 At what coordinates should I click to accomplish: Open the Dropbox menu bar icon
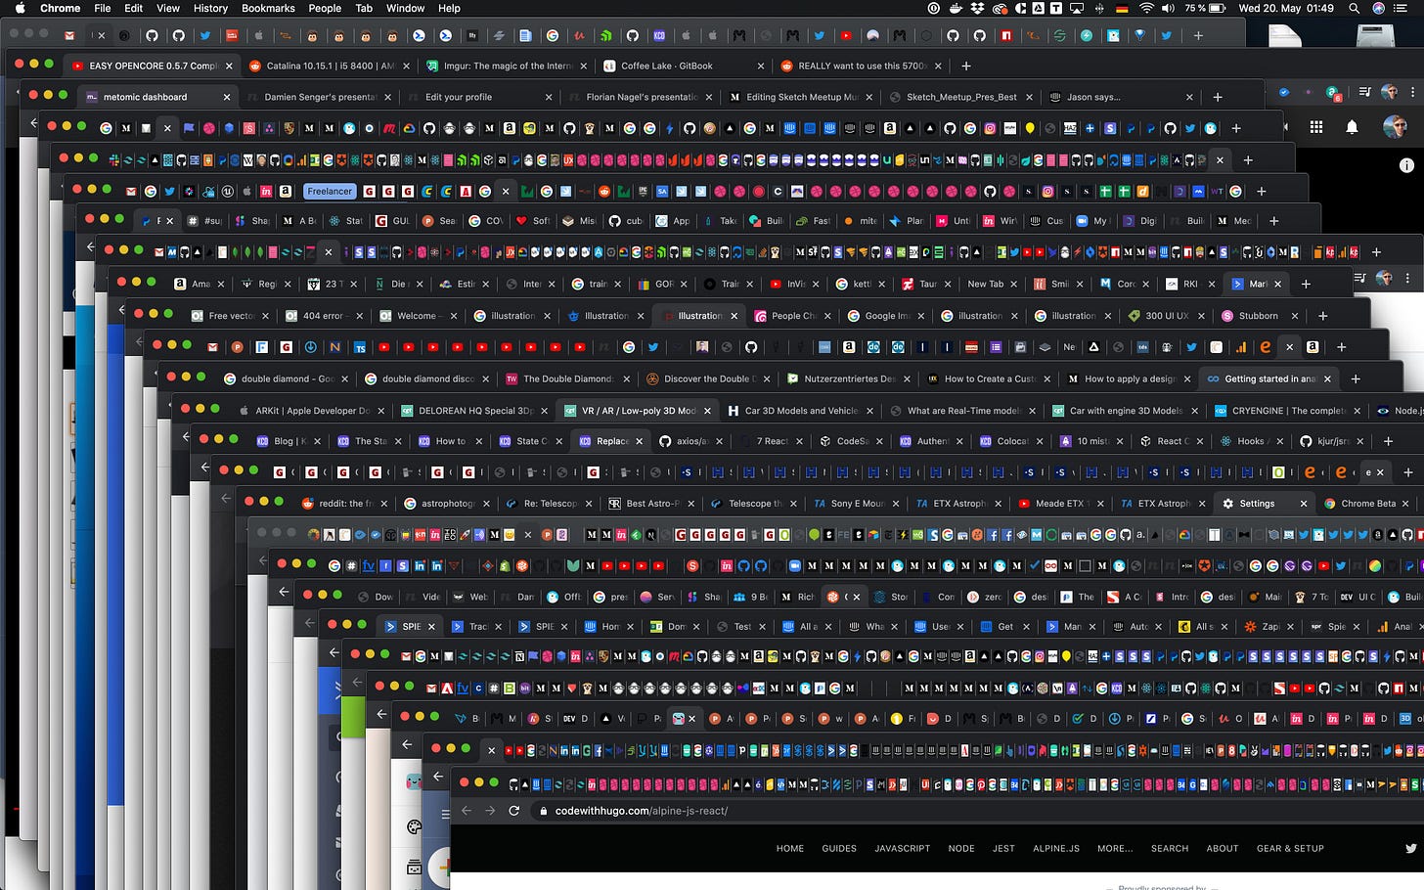[977, 8]
